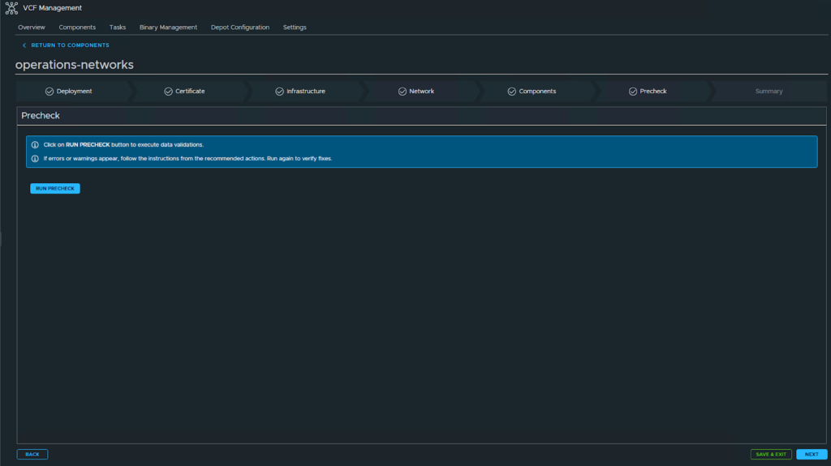Click the Certificate step checkmark icon
Viewport: 831px width, 466px height.
[168, 92]
